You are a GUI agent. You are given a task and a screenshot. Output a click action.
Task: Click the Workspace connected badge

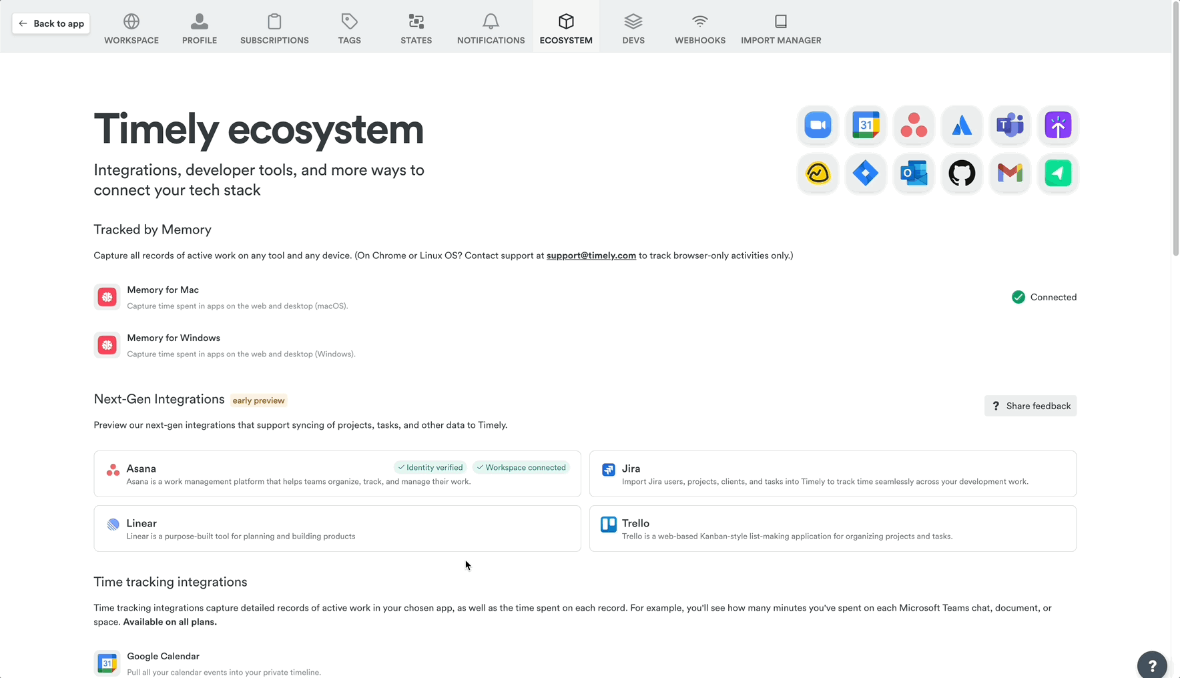pyautogui.click(x=521, y=467)
